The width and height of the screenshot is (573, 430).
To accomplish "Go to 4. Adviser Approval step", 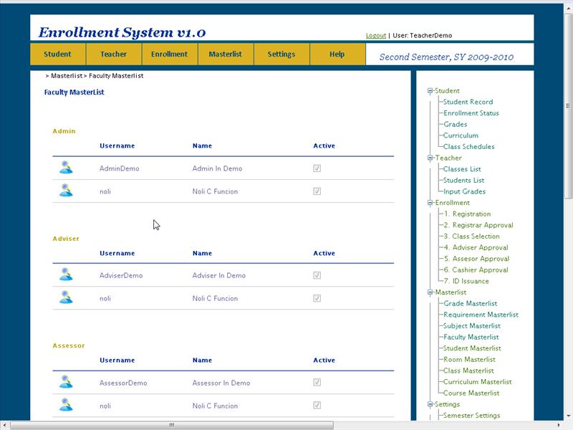I will tap(476, 247).
